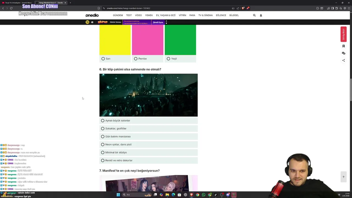Open Discord from taskbar
352x198 pixels.
[x=228, y=195]
